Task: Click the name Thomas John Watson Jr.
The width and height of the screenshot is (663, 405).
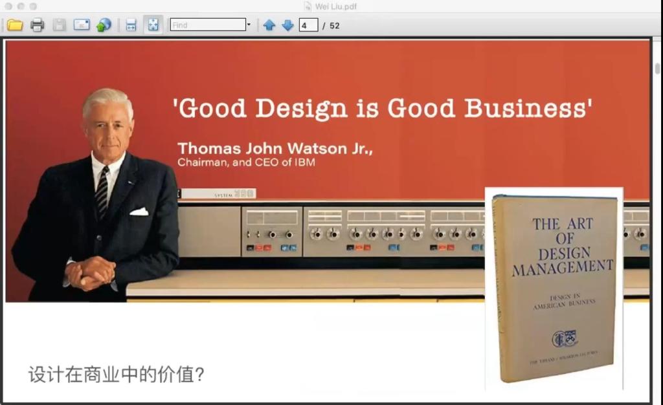Action: pos(275,148)
